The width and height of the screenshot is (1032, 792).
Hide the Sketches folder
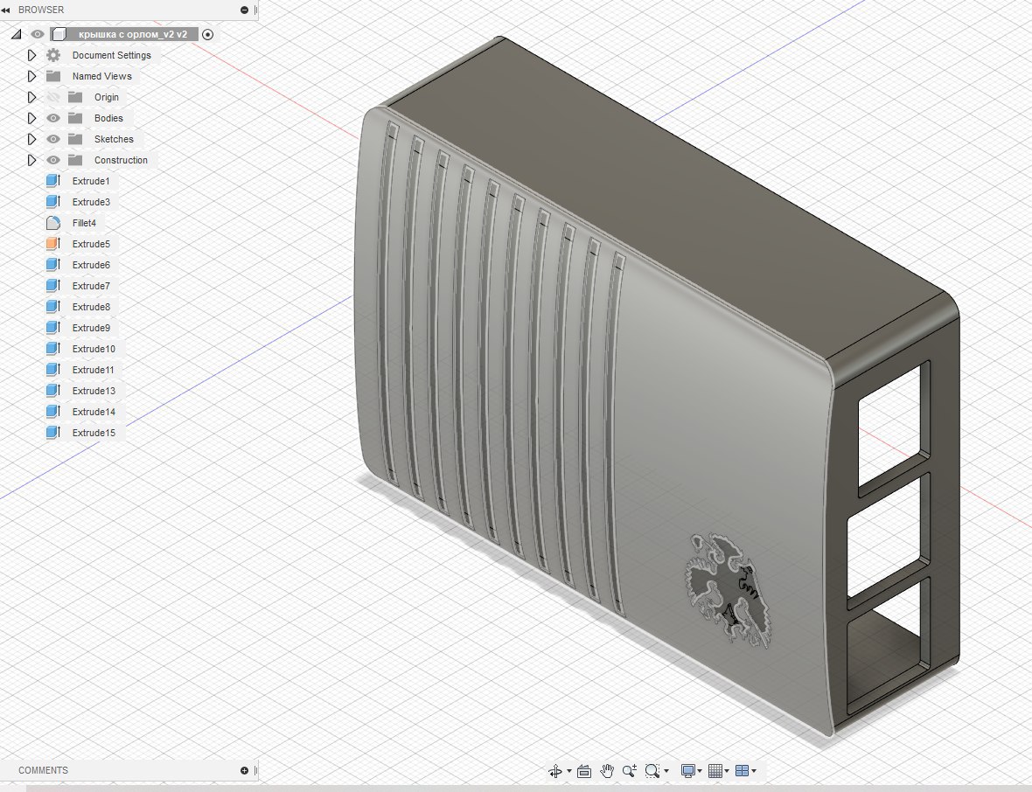coord(53,140)
